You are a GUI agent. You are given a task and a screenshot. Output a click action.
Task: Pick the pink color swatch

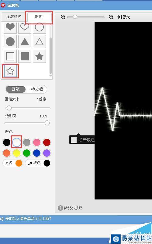pyautogui.click(x=37, y=142)
